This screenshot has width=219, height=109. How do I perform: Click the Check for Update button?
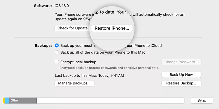pos(73,28)
